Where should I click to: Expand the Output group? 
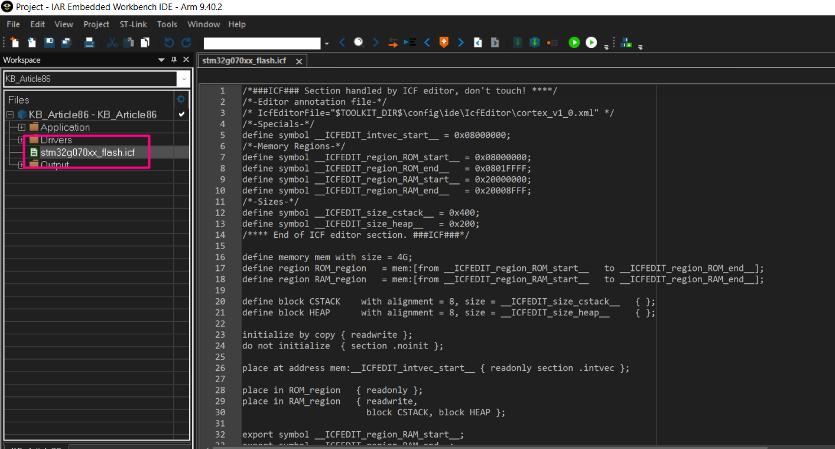coord(20,164)
